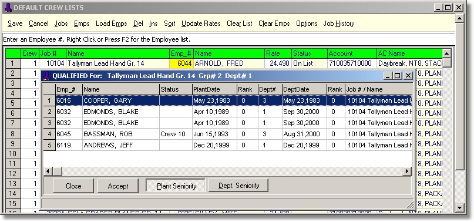Click the Account column header in crew grid

pos(352,53)
